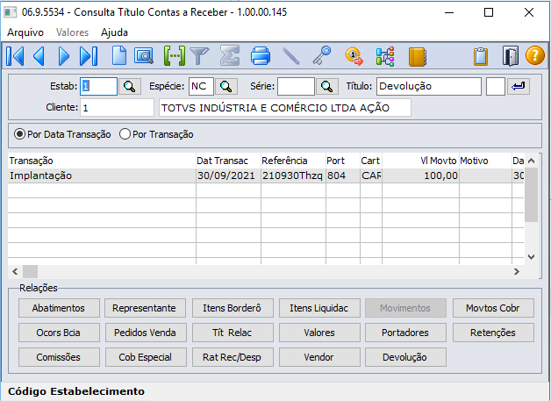551x401 pixels.
Task: Click the Cliente code field
Action: (x=117, y=108)
